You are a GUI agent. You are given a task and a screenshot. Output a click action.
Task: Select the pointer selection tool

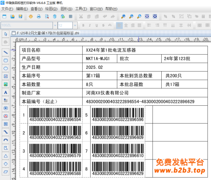click(x=6, y=34)
